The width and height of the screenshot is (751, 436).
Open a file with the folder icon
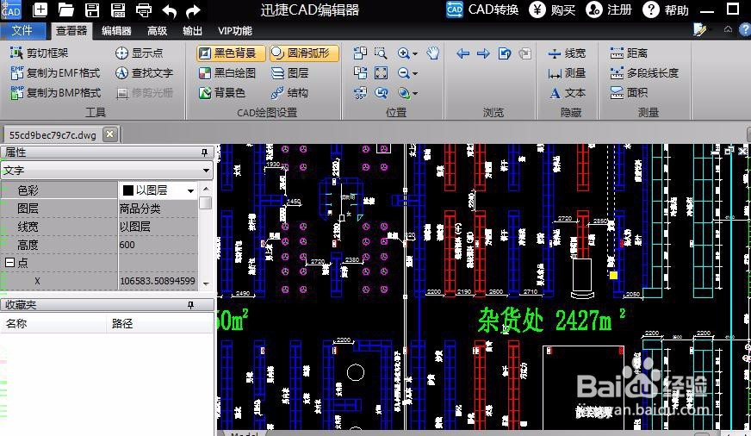pyautogui.click(x=65, y=9)
